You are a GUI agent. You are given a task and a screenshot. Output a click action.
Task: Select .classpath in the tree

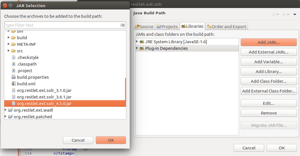pyautogui.click(x=27, y=64)
